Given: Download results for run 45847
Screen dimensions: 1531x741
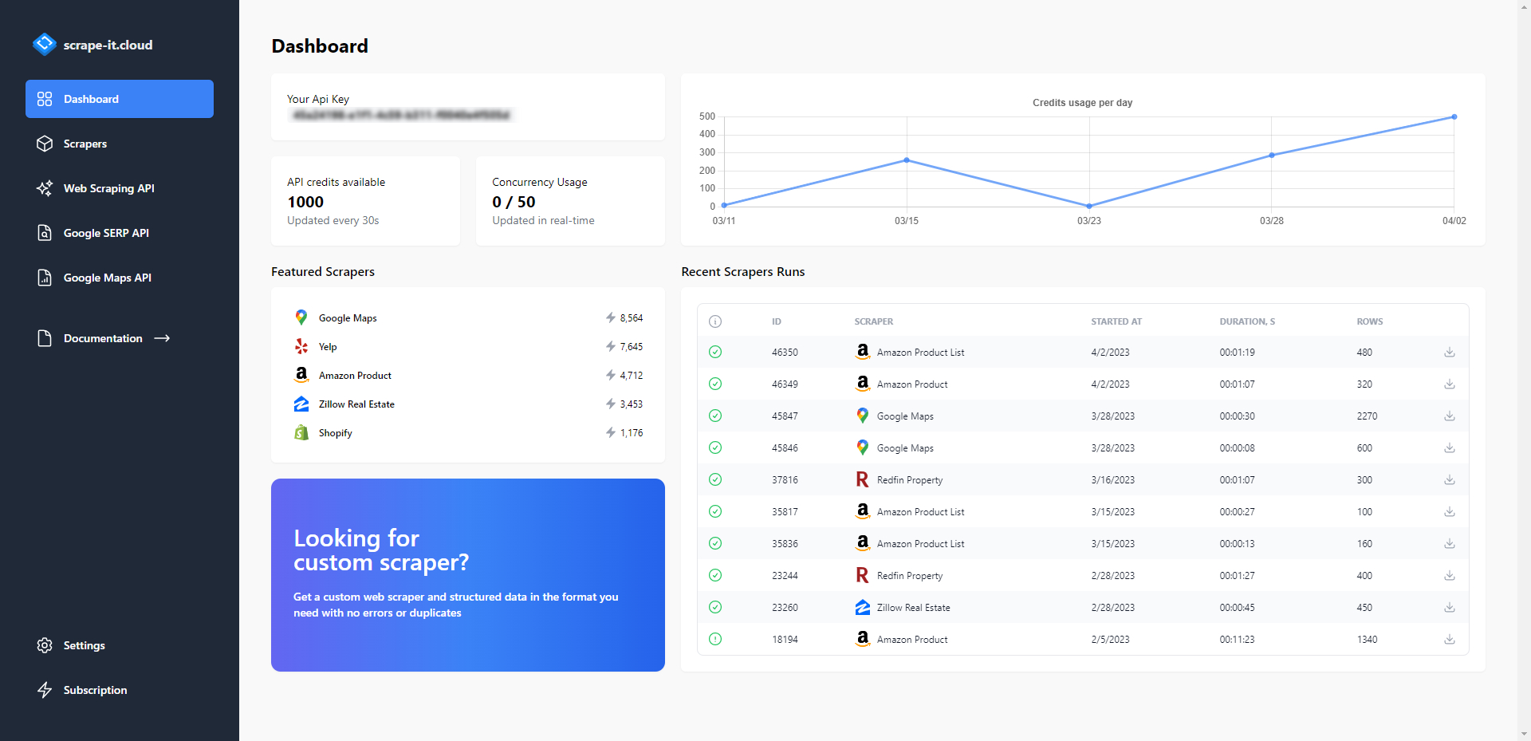Looking at the screenshot, I should pos(1449,416).
